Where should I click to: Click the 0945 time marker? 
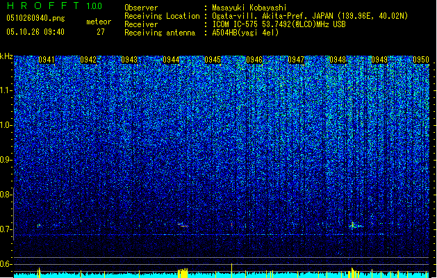click(213, 60)
